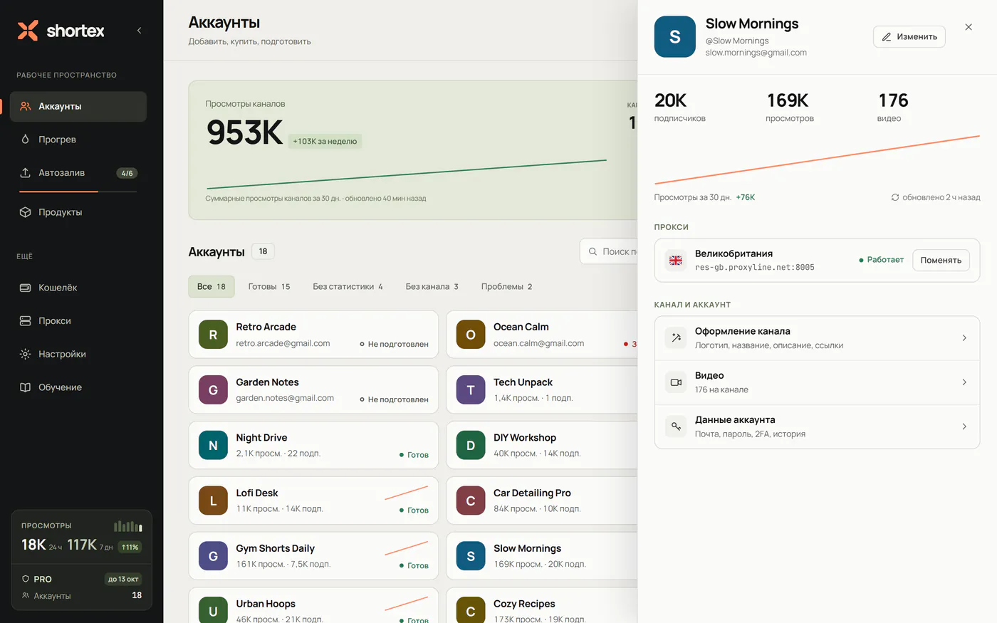Collapse the sidebar with the chevron
997x623 pixels.
139,31
